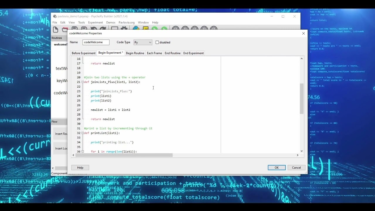Switch to the Before Experiment tab

pos(83,53)
